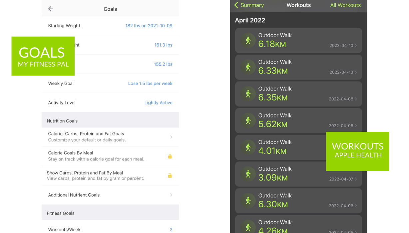Edit starting weight value 182 lbs on 2021-10-09
The width and height of the screenshot is (409, 233).
point(149,26)
